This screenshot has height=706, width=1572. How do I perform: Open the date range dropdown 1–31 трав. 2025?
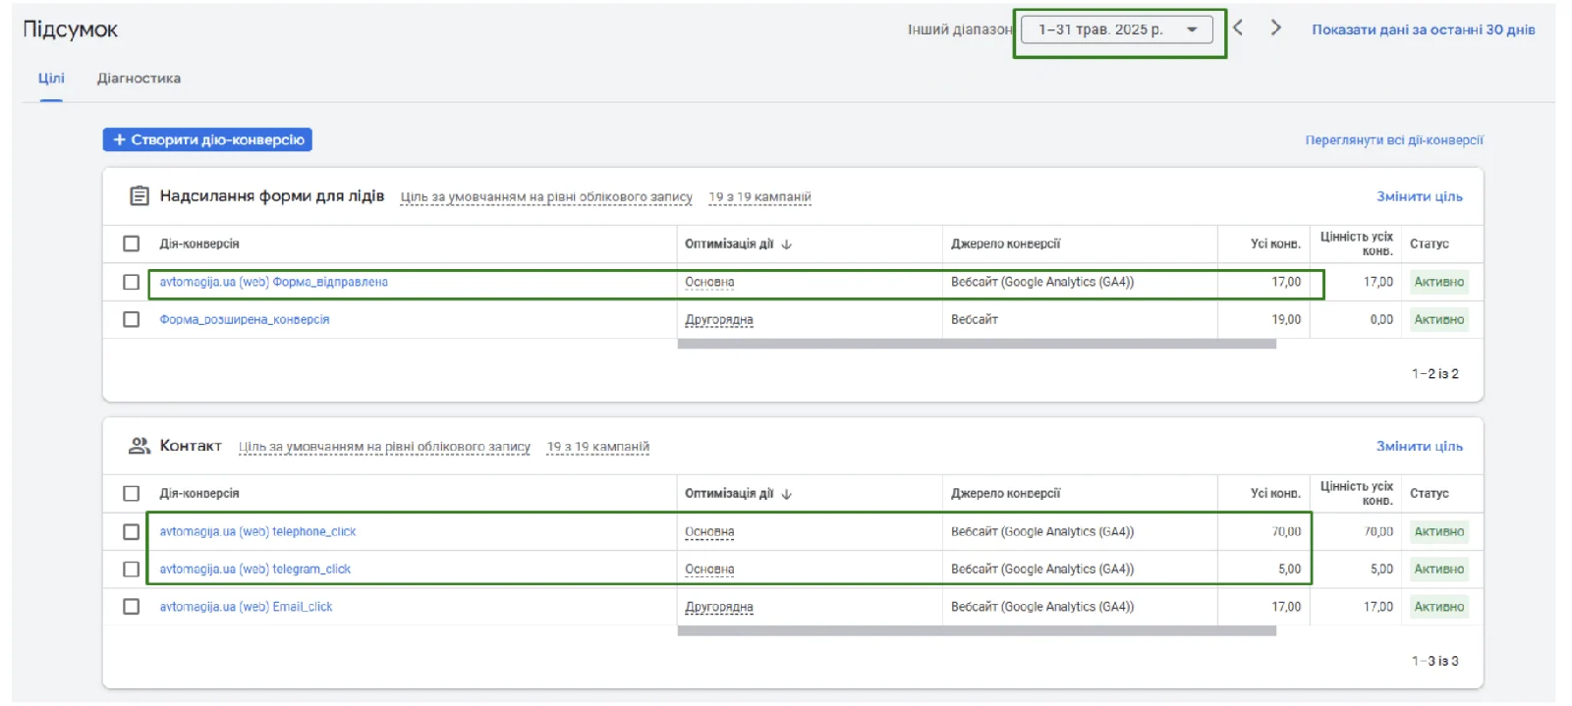click(x=1117, y=29)
